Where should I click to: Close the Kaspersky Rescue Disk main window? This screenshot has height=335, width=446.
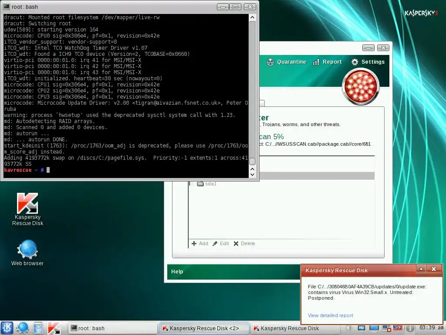[383, 48]
